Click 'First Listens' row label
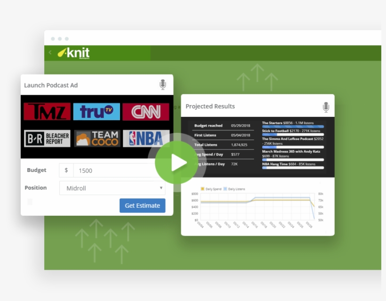 point(205,135)
